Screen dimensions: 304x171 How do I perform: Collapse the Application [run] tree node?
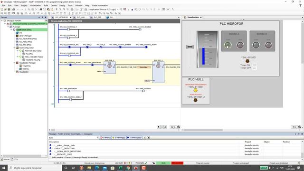[11, 29]
